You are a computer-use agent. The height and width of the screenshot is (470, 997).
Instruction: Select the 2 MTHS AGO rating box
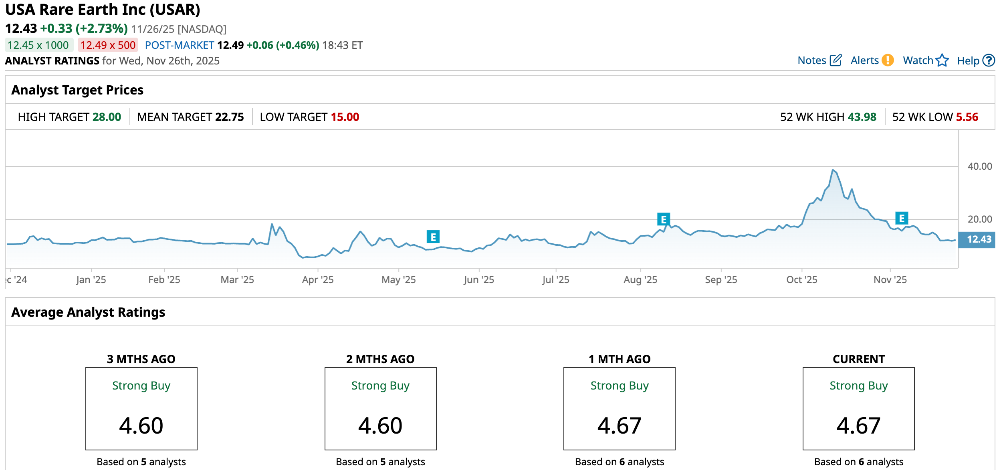click(x=380, y=408)
